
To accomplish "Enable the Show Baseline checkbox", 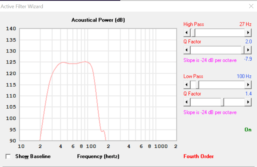I will tap(8, 156).
